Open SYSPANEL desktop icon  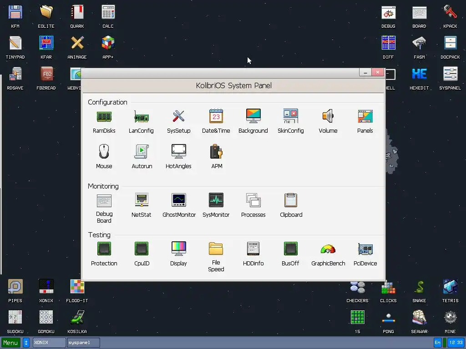(x=450, y=74)
